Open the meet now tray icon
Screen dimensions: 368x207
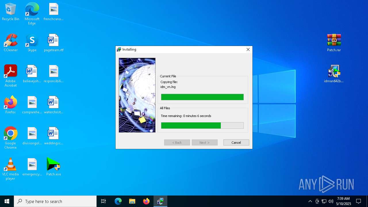point(317,201)
